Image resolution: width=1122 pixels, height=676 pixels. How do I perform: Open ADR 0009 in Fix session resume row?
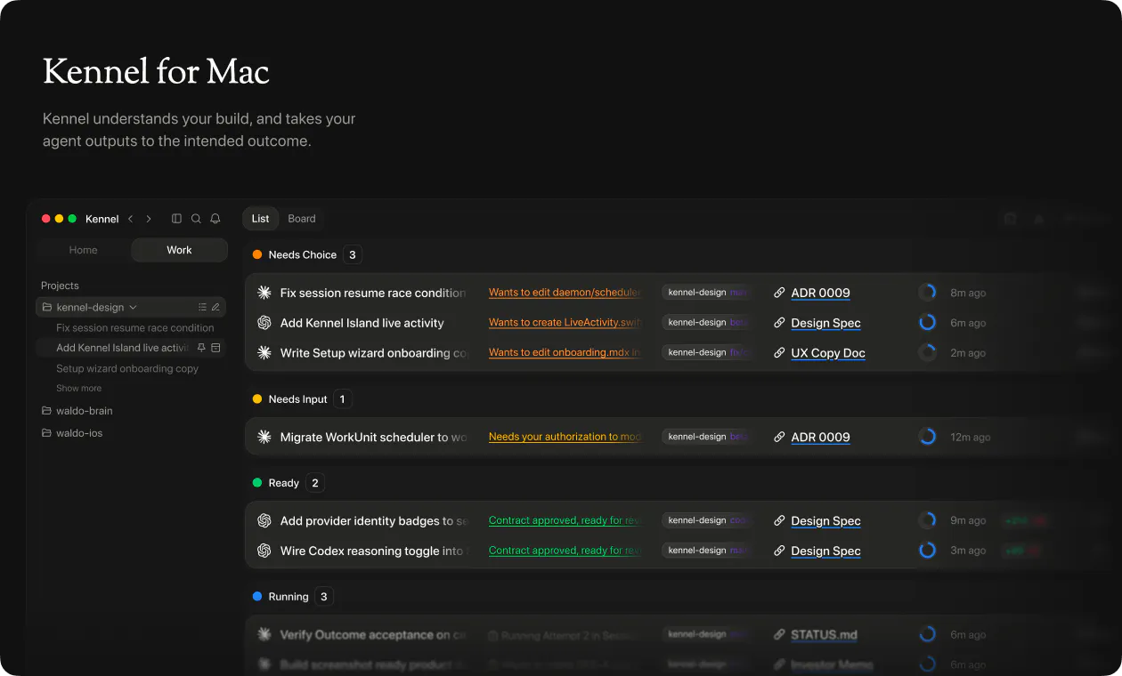point(820,293)
